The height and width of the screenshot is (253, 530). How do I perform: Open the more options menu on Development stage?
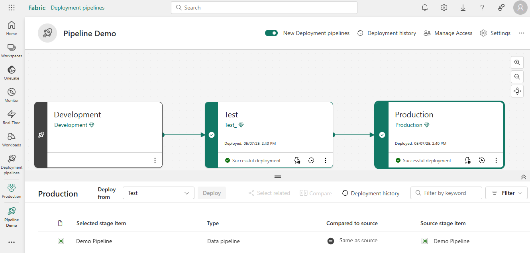[155, 160]
